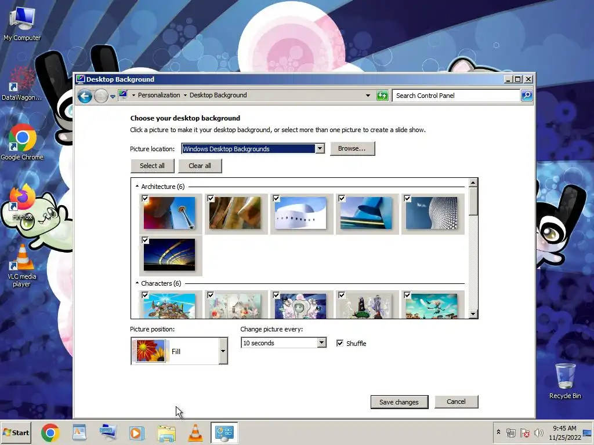
Task: Open the Picture location combo box
Action: (x=253, y=149)
